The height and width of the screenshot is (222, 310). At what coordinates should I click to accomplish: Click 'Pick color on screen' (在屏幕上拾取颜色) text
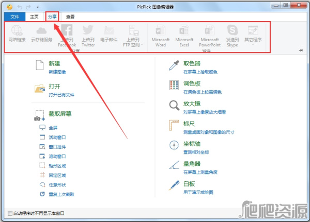[x=200, y=72]
